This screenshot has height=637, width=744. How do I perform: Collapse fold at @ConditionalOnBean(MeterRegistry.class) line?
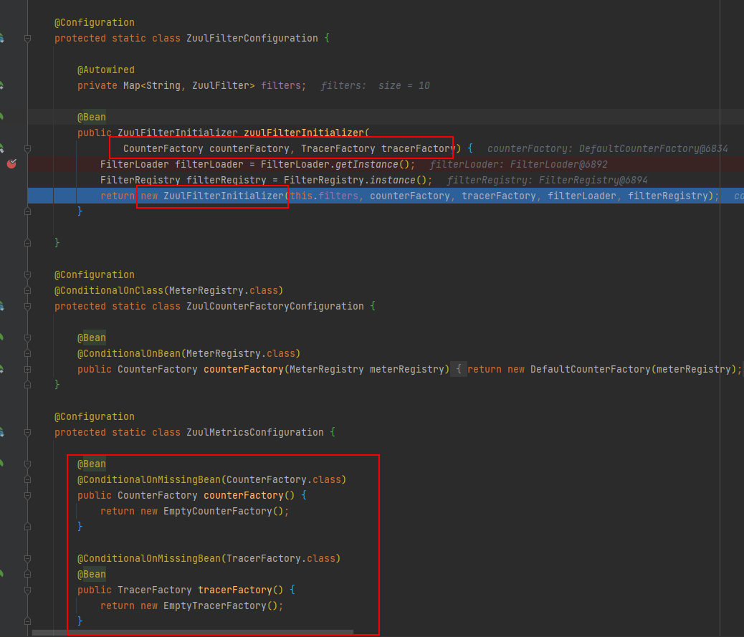[27, 353]
